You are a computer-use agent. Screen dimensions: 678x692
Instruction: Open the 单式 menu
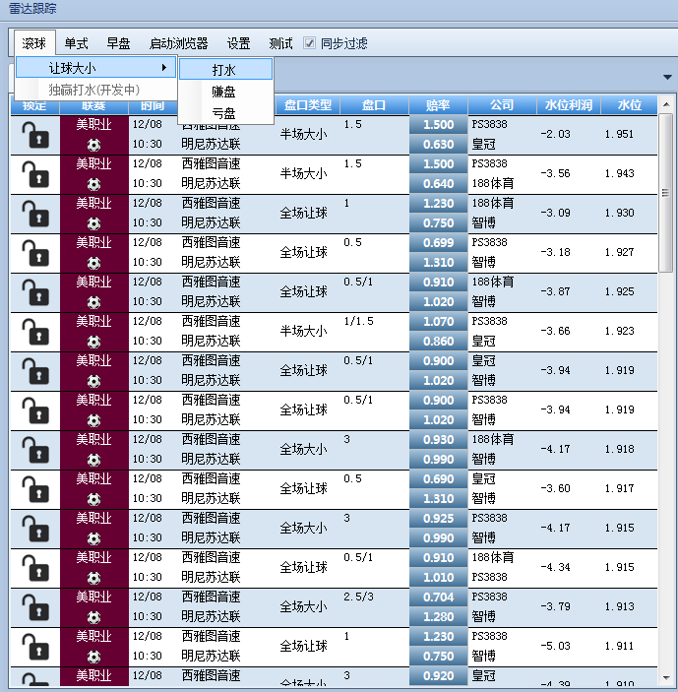[x=77, y=43]
